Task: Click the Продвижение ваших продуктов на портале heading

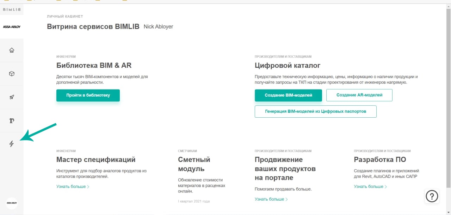Action: tap(285, 169)
